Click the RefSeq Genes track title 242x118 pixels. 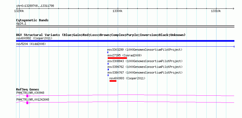point(28,89)
